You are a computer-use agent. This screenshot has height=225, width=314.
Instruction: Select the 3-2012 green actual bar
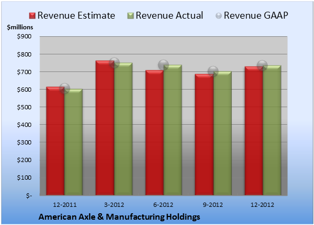123,129
